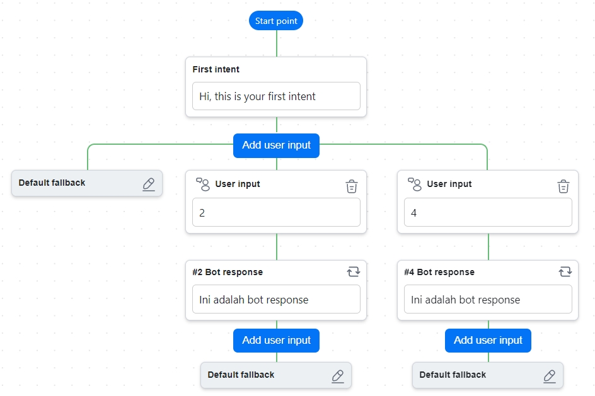Image resolution: width=595 pixels, height=396 pixels.
Task: Delete the User input node labeled 2
Action: [352, 186]
